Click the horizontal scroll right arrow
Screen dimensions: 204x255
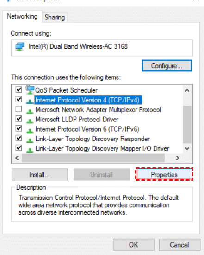point(178,158)
